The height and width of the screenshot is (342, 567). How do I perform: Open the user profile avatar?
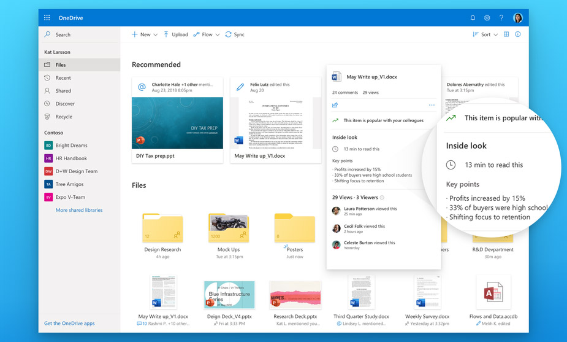(x=518, y=18)
